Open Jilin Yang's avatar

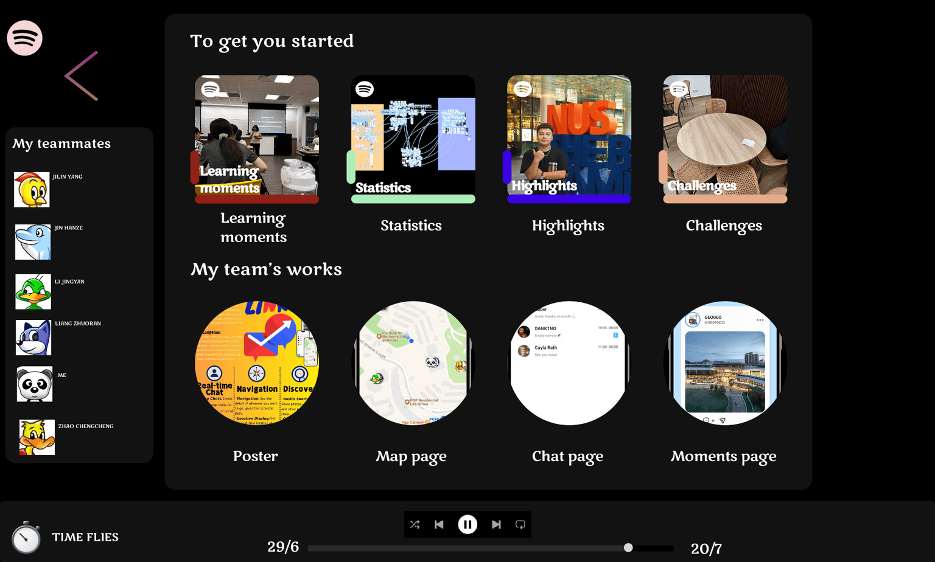(32, 189)
